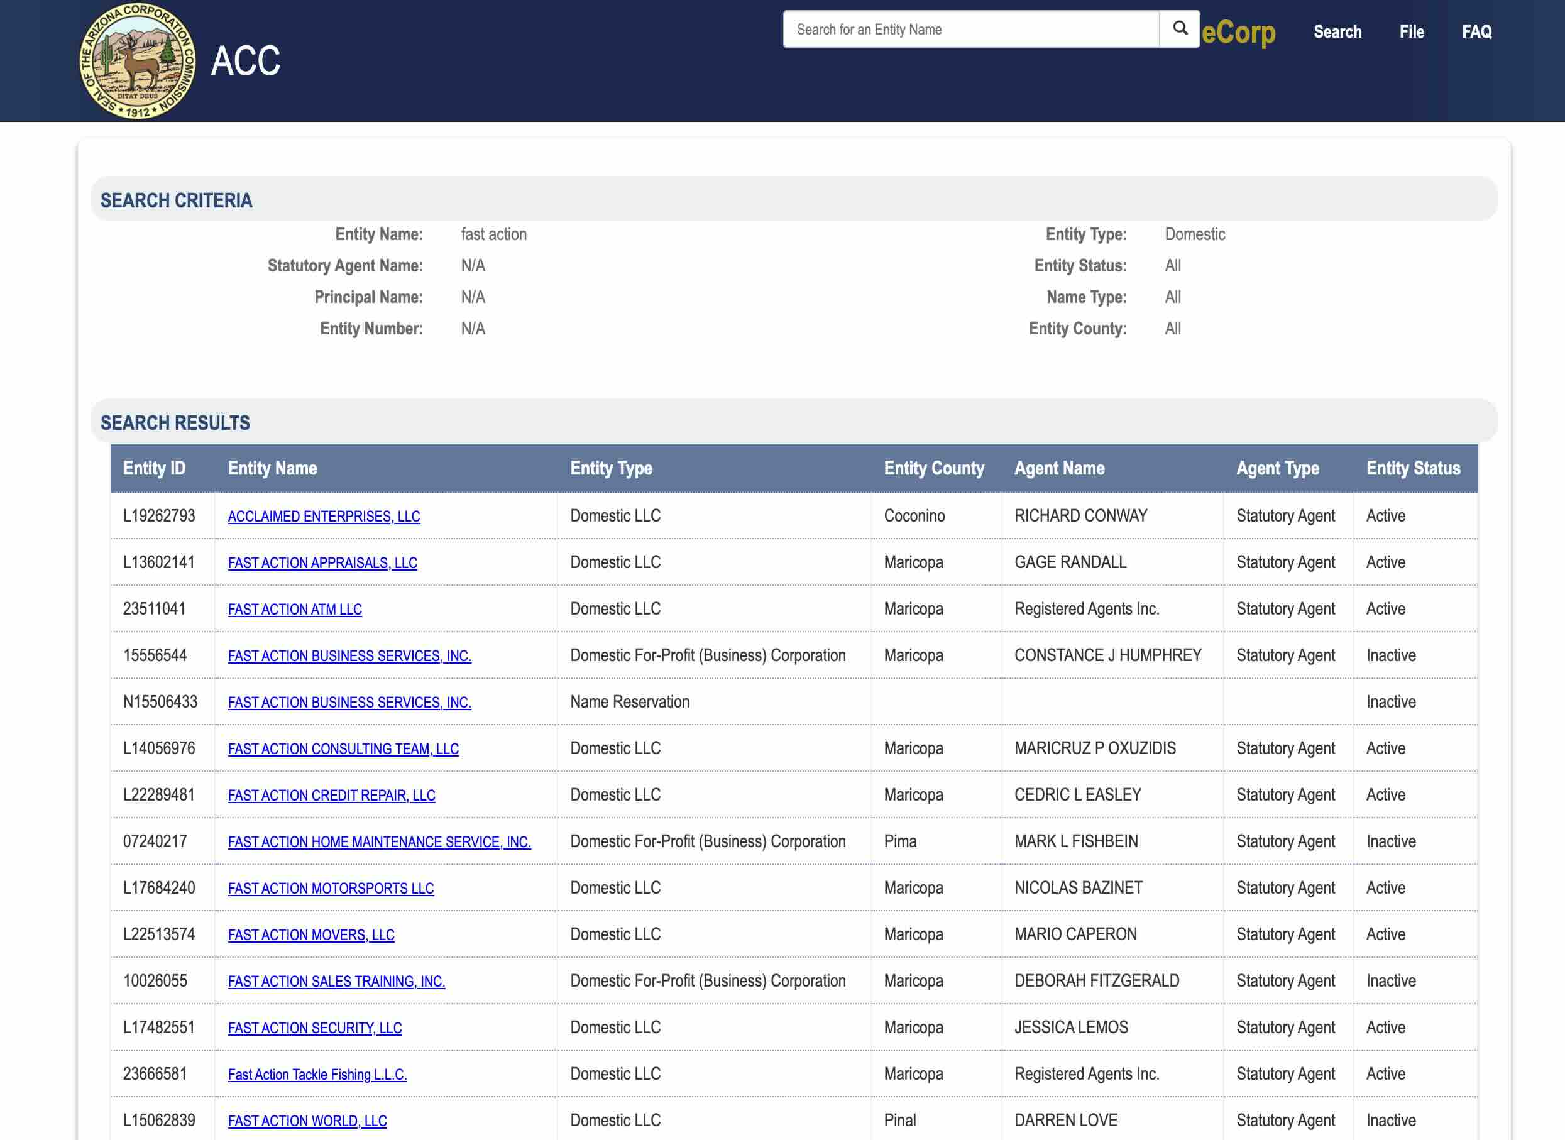Open the Search navigation menu item
This screenshot has height=1140, width=1565.
(1339, 31)
